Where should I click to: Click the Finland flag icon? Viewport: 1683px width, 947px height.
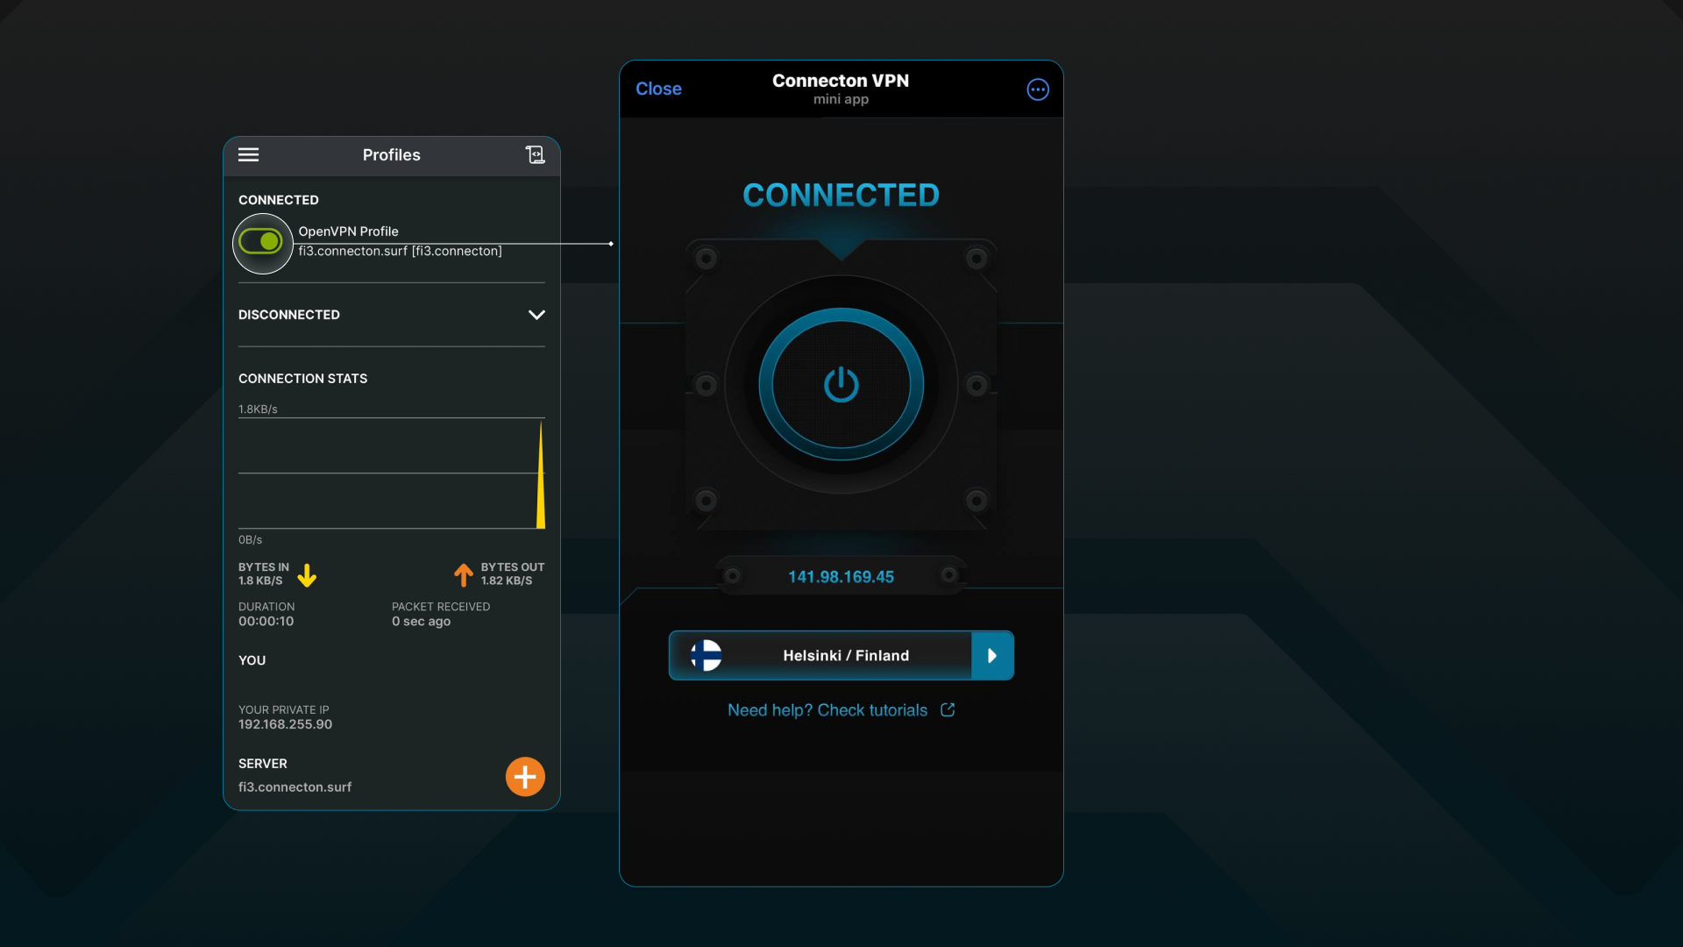[x=707, y=655]
